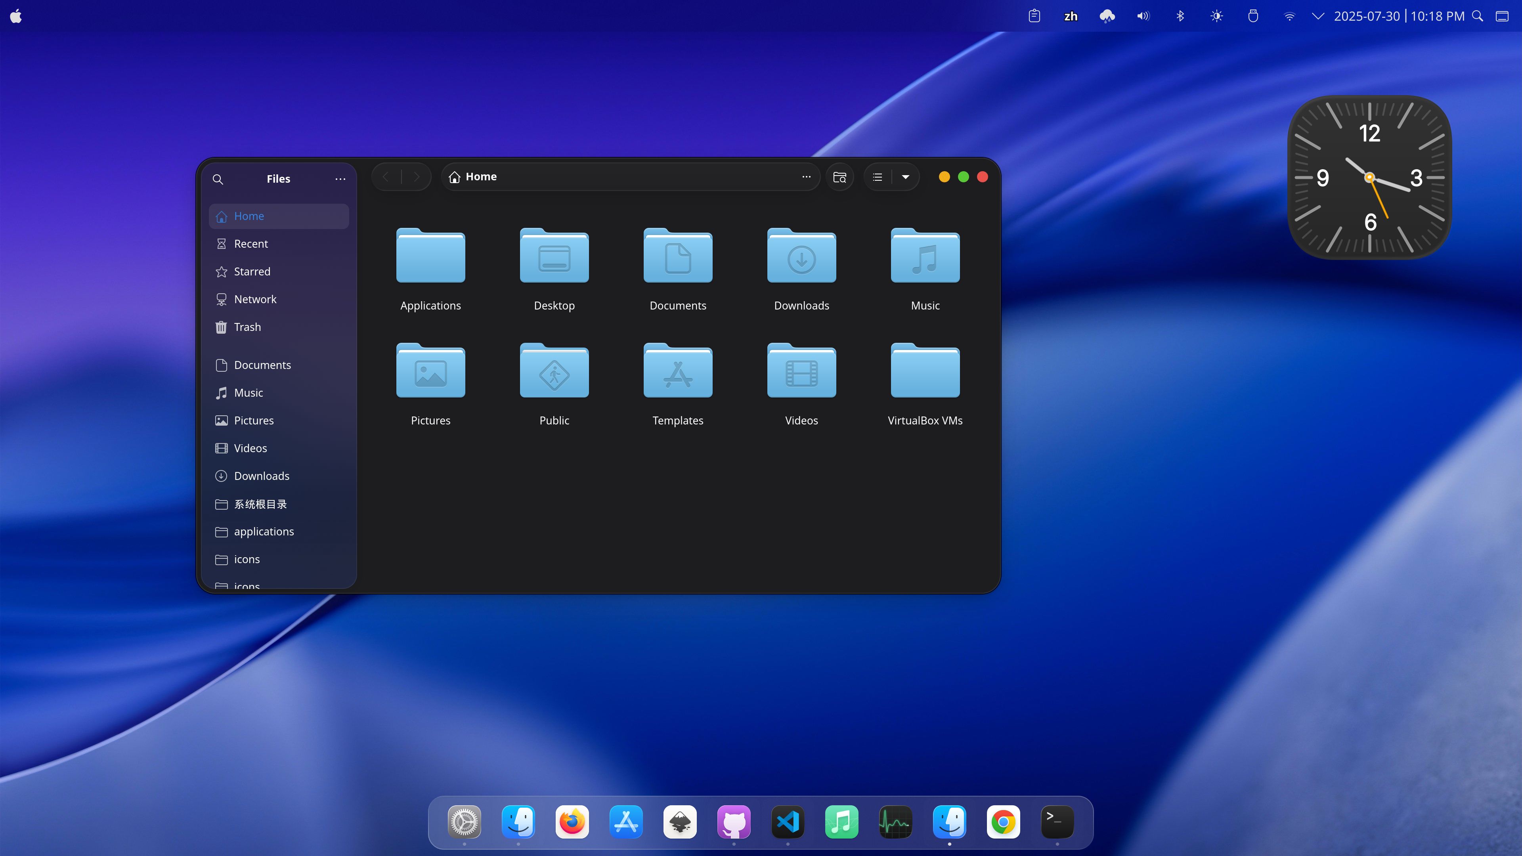Open the view options dropdown arrow
Image resolution: width=1522 pixels, height=856 pixels.
(906, 177)
